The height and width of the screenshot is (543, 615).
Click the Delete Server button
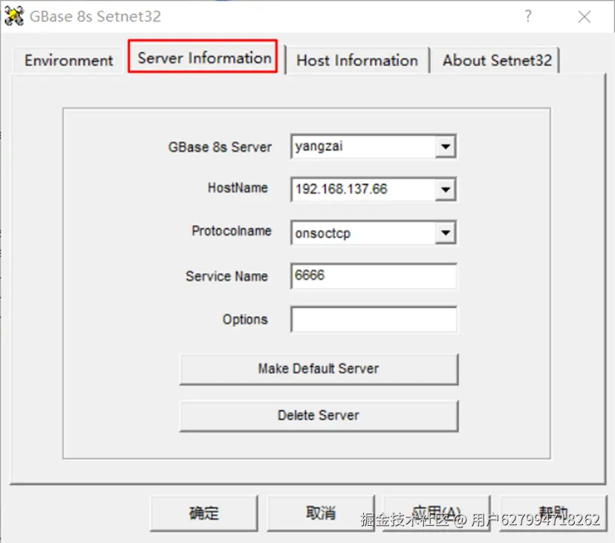coord(319,415)
